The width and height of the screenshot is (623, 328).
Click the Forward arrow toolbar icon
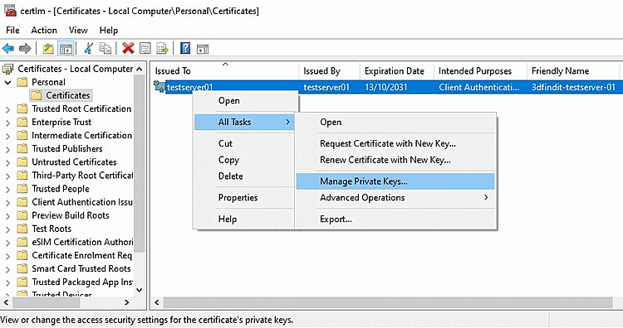[25, 49]
